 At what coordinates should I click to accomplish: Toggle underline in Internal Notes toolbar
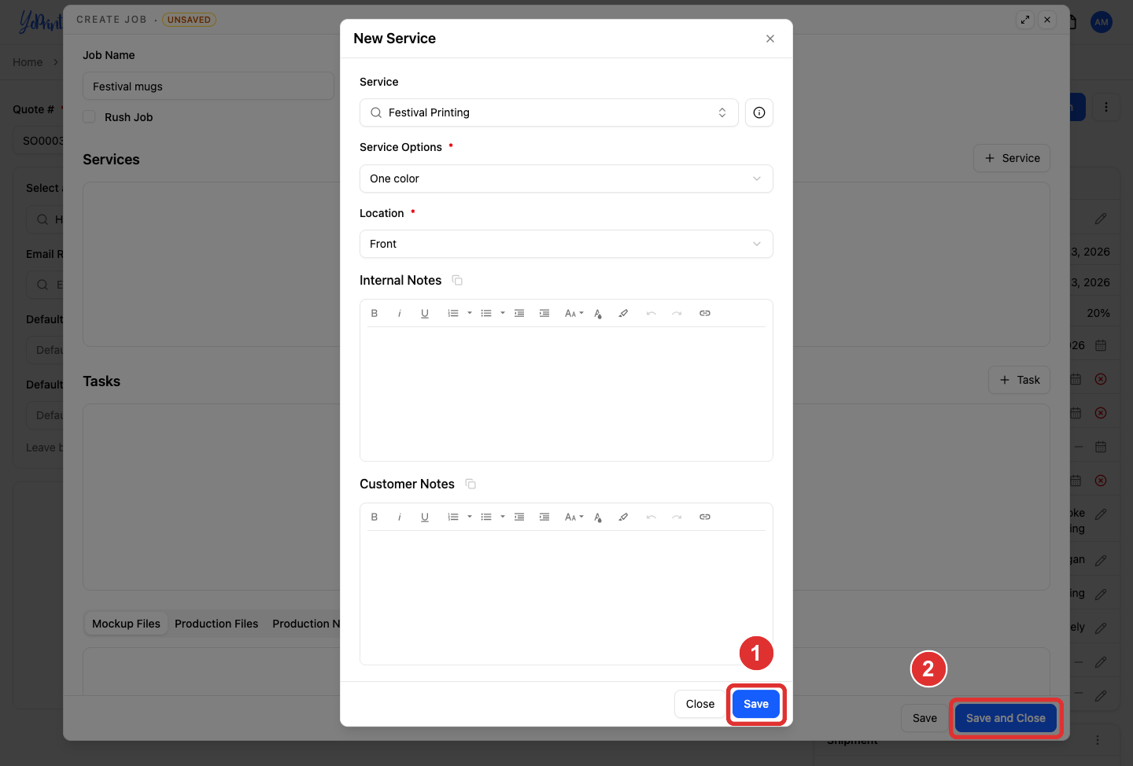(425, 313)
